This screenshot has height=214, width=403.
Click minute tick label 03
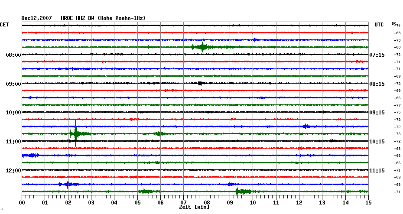[91, 203]
